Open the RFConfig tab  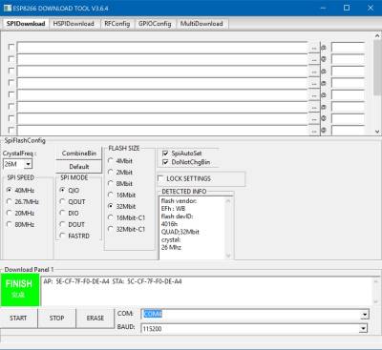tap(117, 24)
